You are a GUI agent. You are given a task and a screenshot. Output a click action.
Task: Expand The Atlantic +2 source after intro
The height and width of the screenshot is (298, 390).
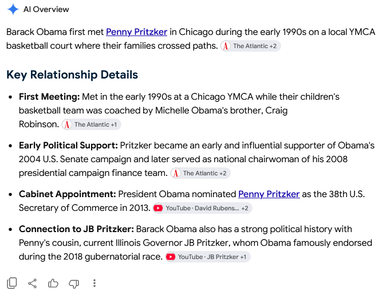(x=251, y=46)
